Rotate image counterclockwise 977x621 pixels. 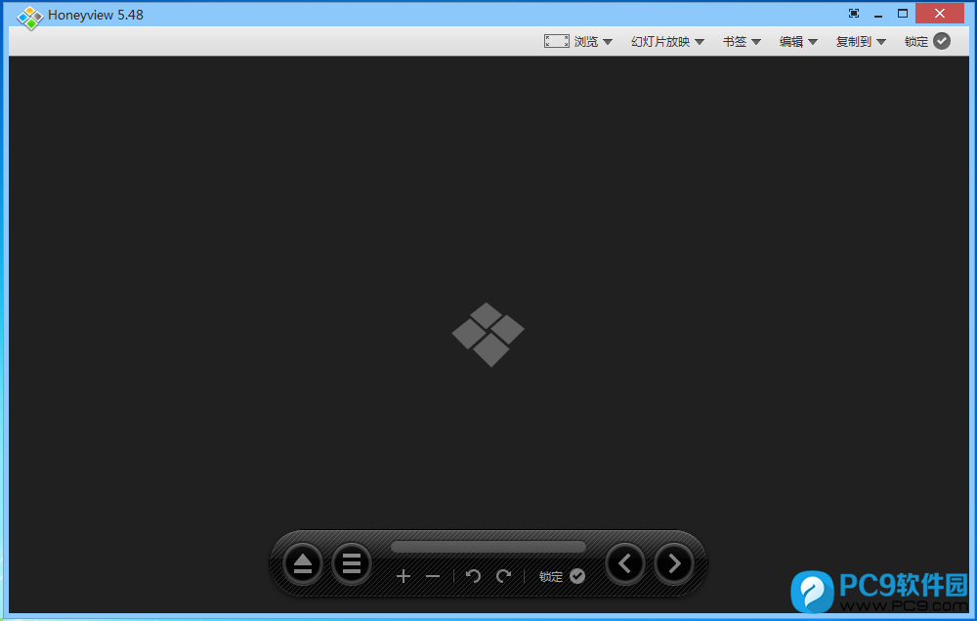tap(473, 576)
